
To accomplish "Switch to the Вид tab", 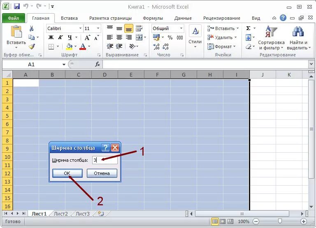I will 256,18.
